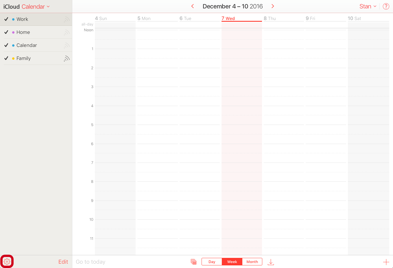Click the sharing icon beside Work calendar
Viewport: 393px width, 268px height.
[67, 19]
